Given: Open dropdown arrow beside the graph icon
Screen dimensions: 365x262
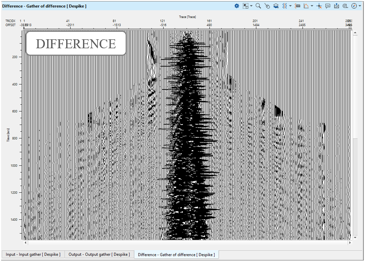Looking at the screenshot, I should pyautogui.click(x=312, y=6).
